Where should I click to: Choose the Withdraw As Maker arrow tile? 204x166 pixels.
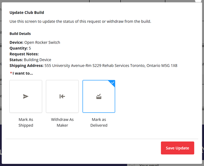pyautogui.click(x=62, y=96)
